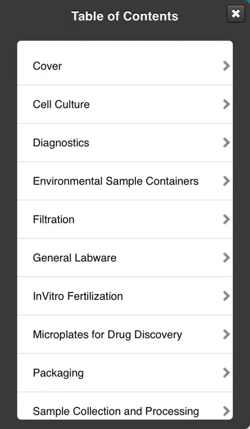Click the chevron arrow beside Cell Culture
Image resolution: width=250 pixels, height=429 pixels.
click(x=226, y=104)
